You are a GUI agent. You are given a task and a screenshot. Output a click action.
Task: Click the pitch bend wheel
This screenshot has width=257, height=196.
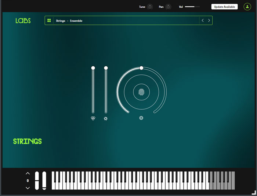click(x=37, y=181)
